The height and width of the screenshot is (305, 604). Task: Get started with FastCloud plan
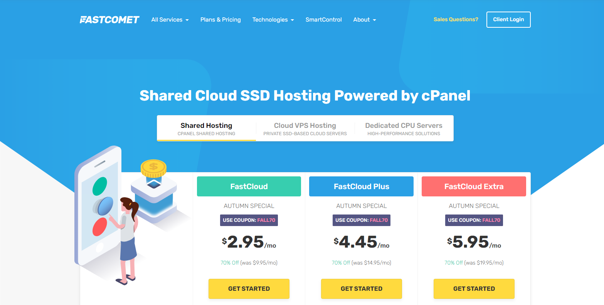(x=249, y=289)
